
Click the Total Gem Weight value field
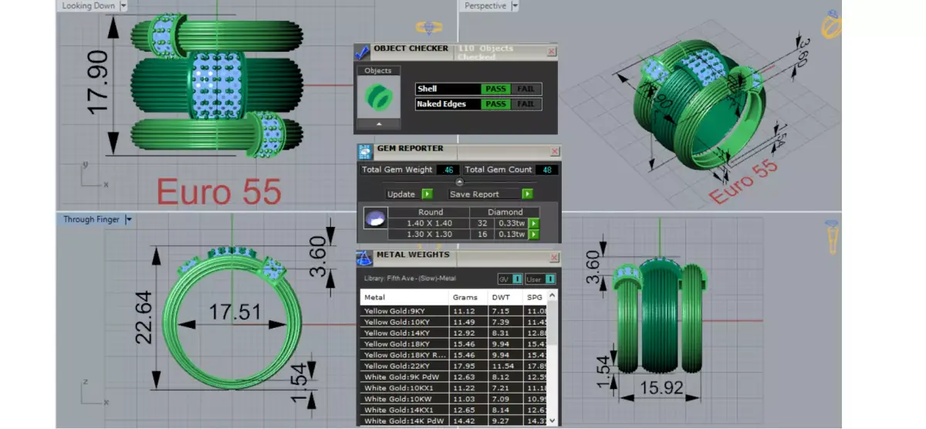(448, 170)
